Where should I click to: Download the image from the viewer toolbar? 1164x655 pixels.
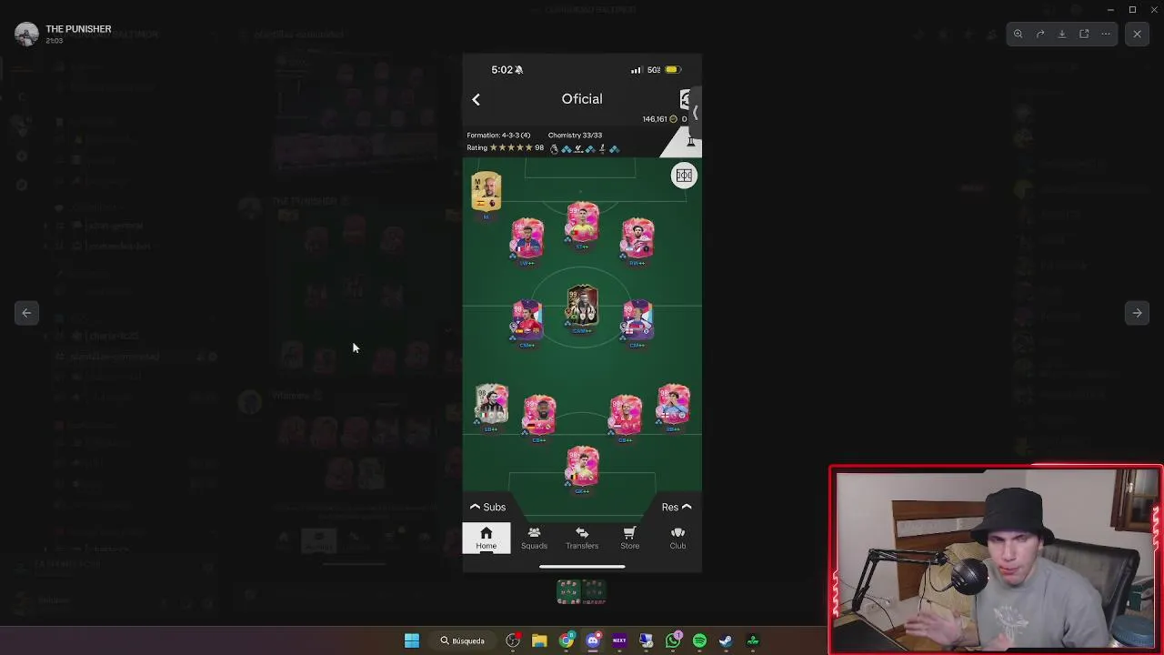1062,34
